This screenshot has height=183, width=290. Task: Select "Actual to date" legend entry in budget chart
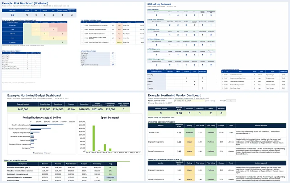point(38,153)
